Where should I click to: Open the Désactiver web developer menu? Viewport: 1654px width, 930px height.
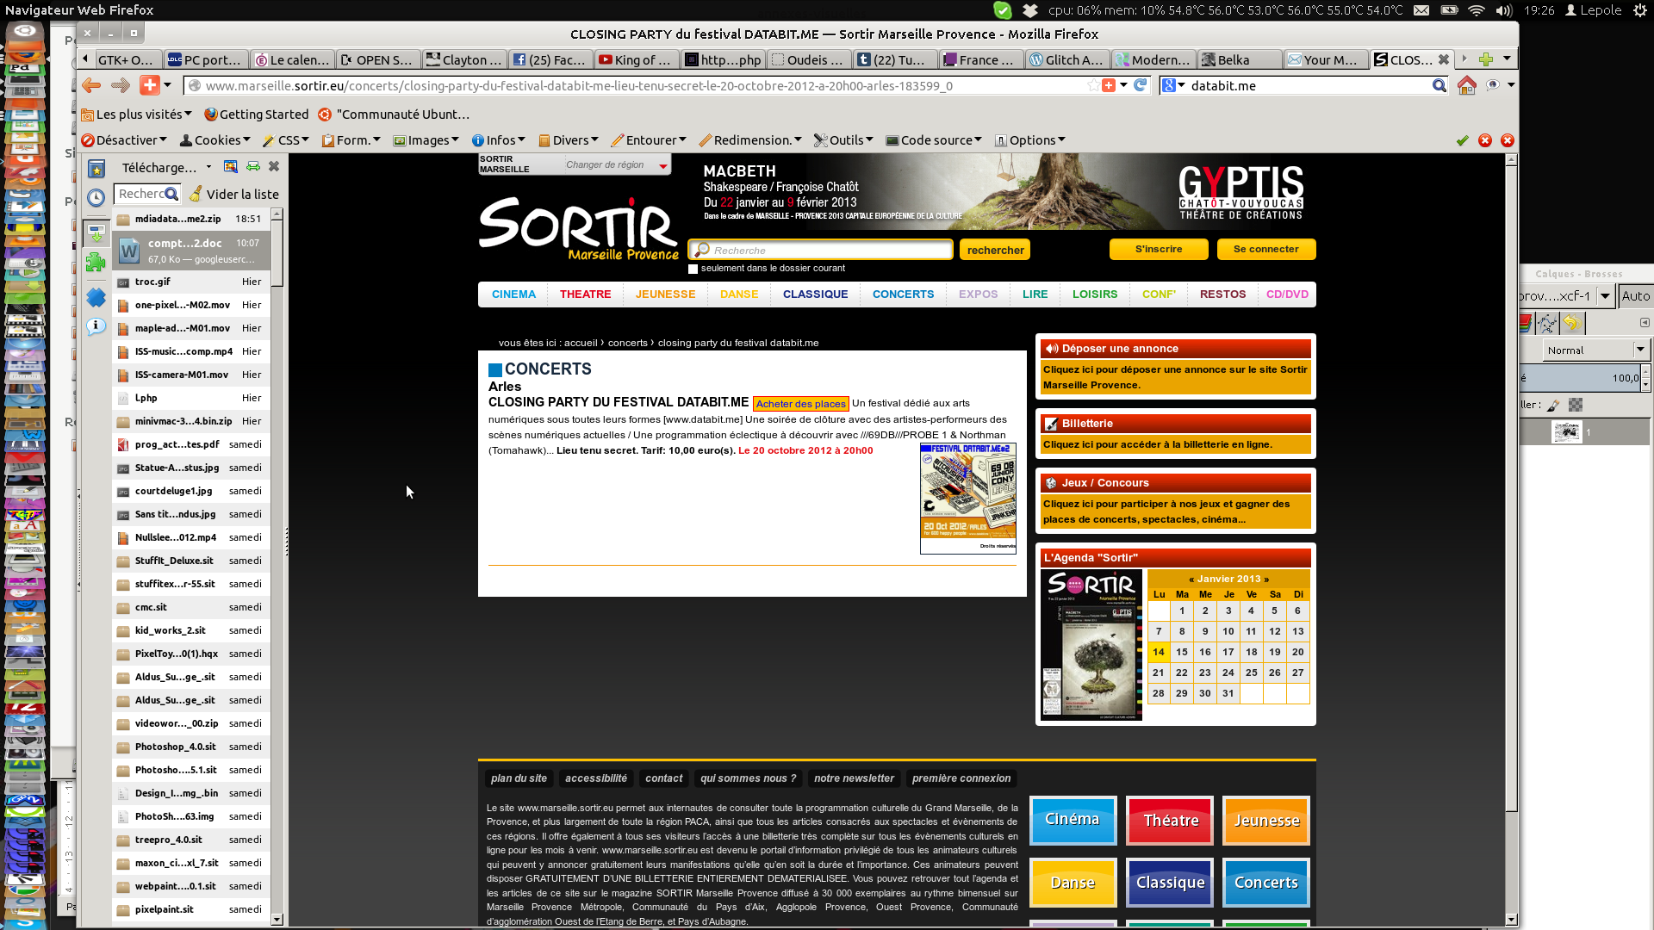pyautogui.click(x=124, y=140)
